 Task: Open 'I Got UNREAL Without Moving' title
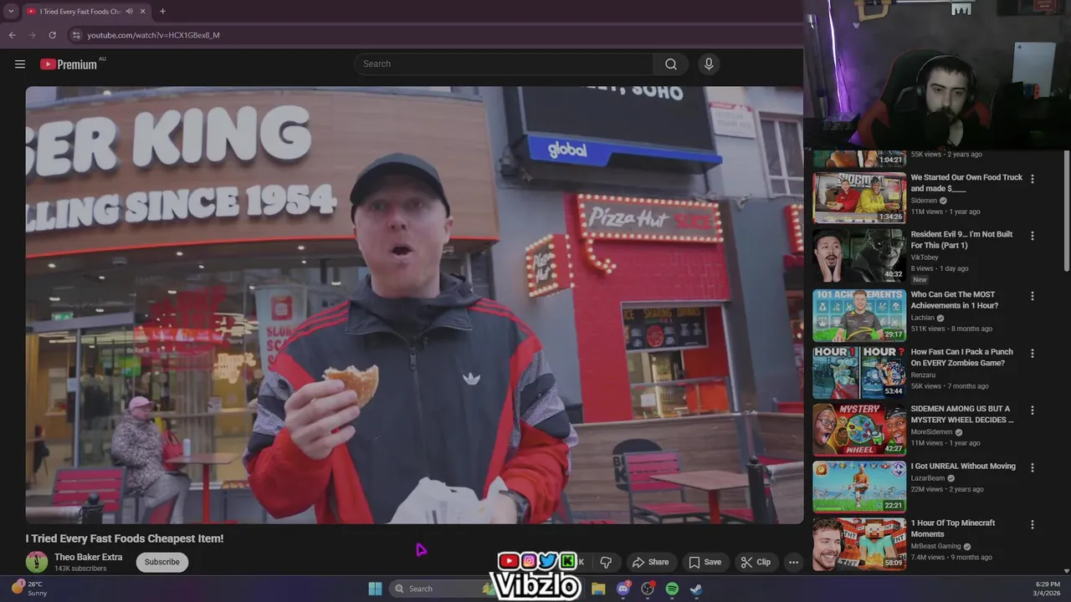coord(963,466)
